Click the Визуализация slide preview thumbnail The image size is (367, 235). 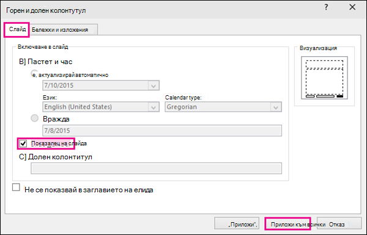click(324, 78)
